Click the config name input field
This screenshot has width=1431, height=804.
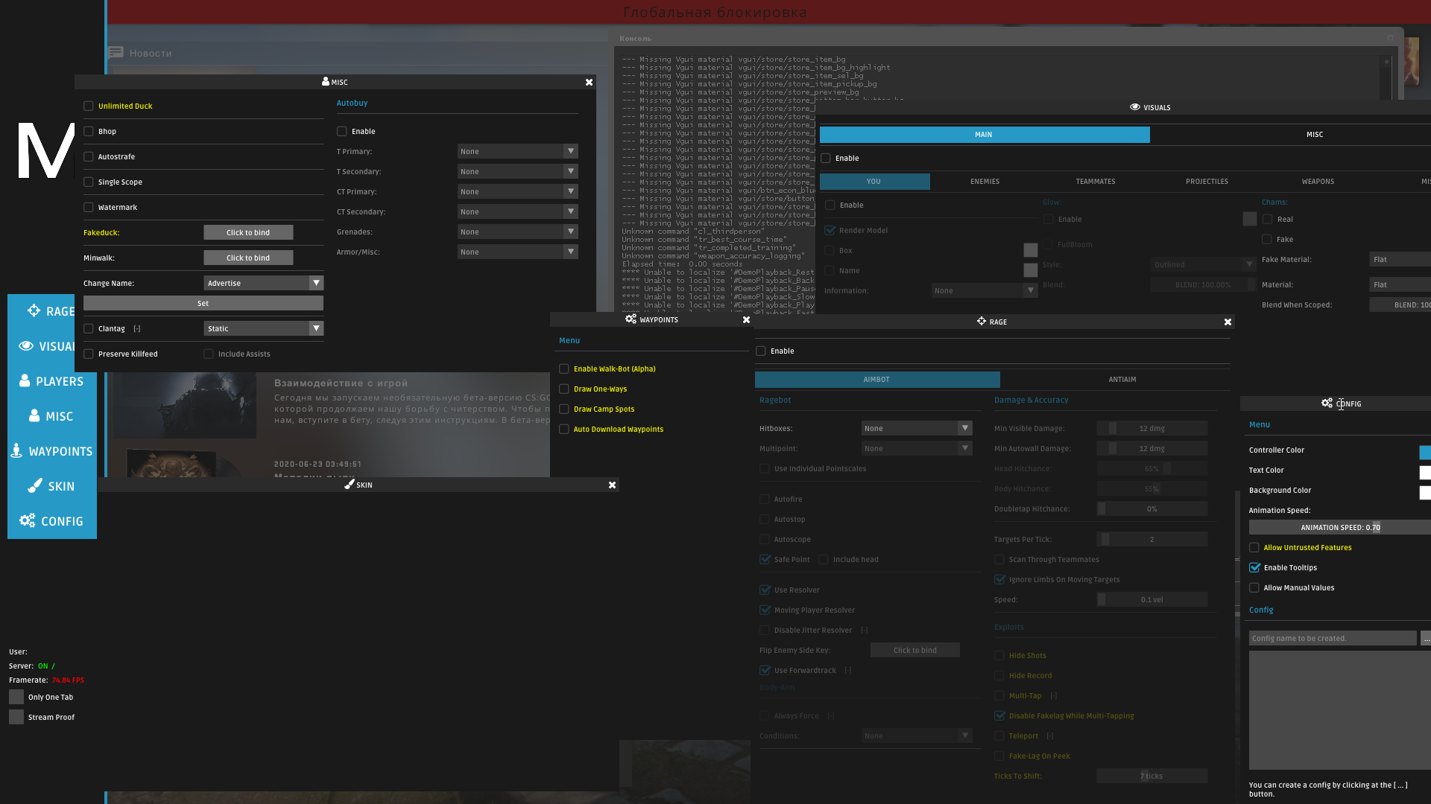(x=1333, y=639)
